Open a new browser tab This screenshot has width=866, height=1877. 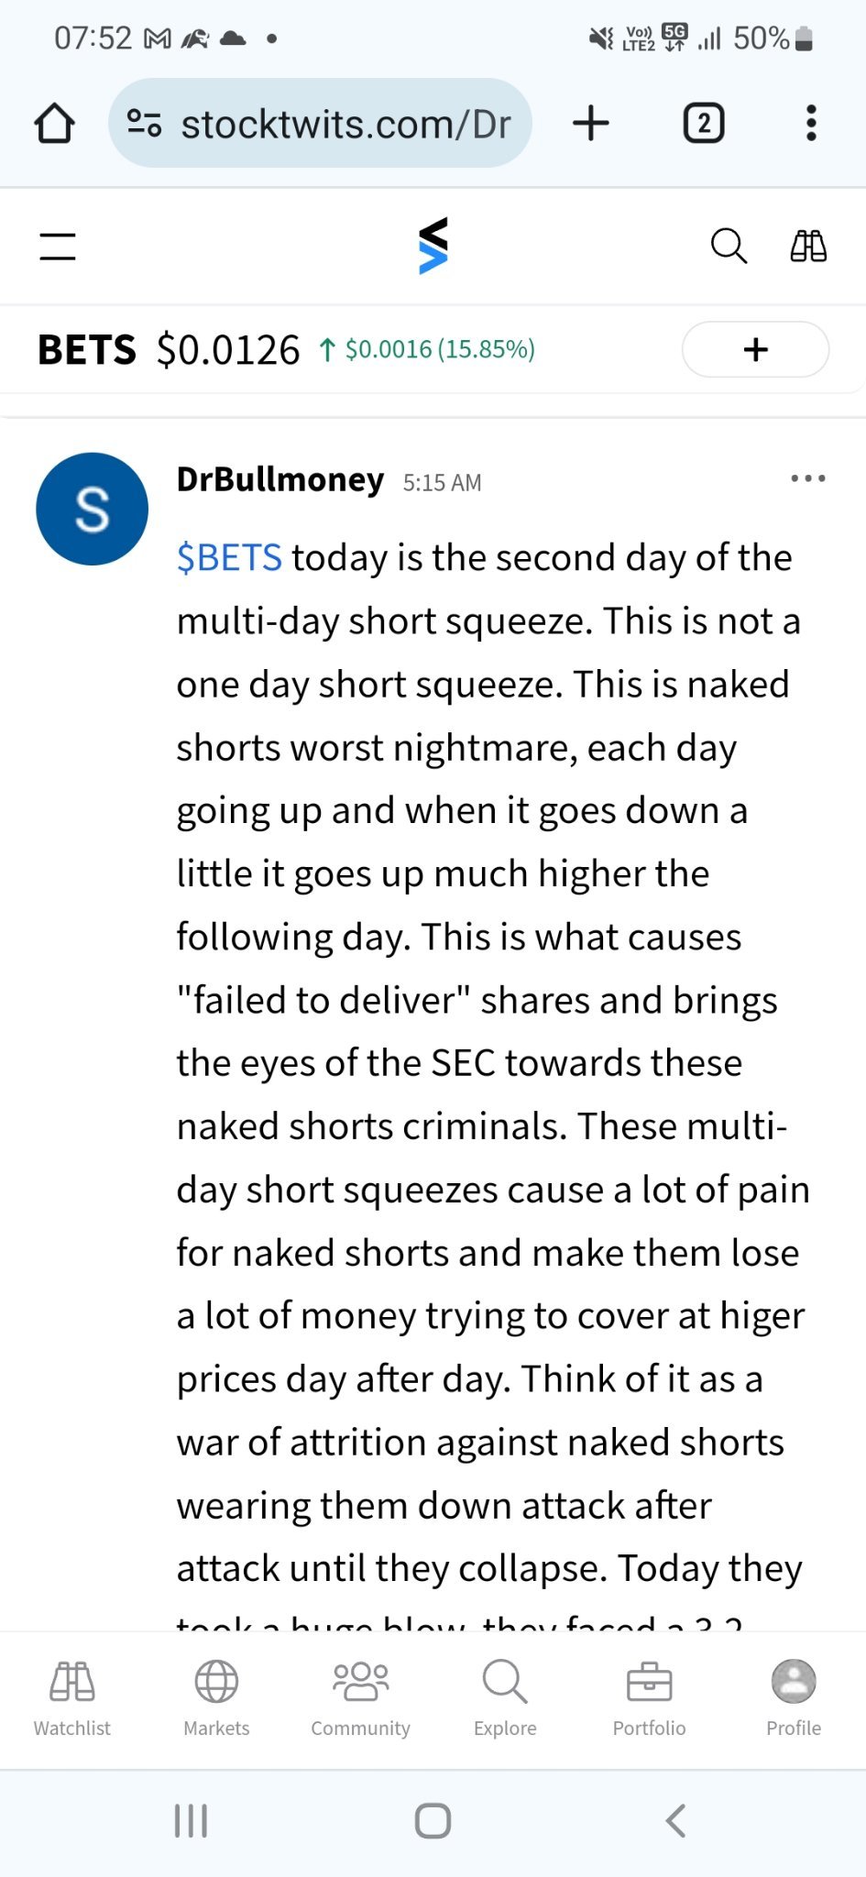[591, 124]
